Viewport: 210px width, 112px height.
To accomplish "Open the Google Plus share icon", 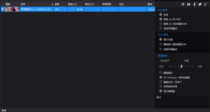I will coord(205,4).
